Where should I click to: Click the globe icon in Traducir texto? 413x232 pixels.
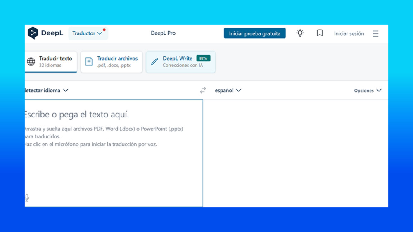click(x=31, y=61)
